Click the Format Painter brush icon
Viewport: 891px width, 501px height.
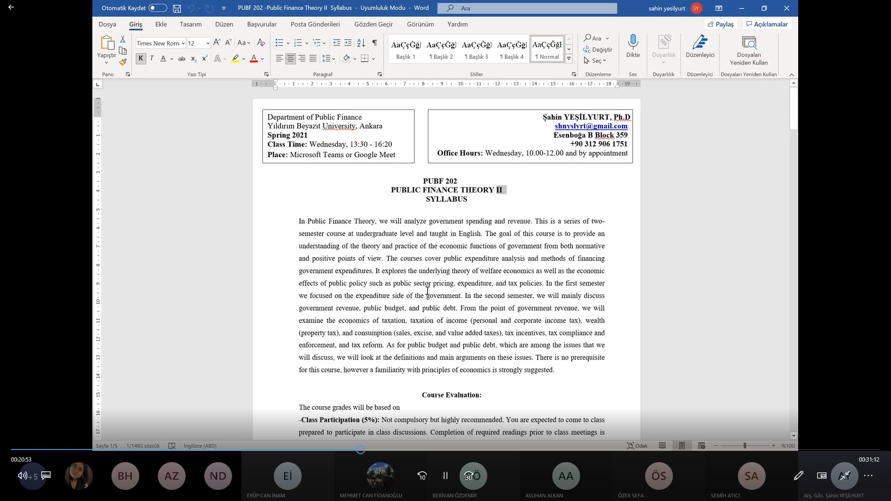pos(123,62)
